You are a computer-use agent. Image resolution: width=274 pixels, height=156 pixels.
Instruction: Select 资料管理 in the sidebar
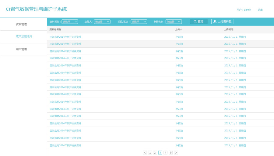click(x=21, y=24)
